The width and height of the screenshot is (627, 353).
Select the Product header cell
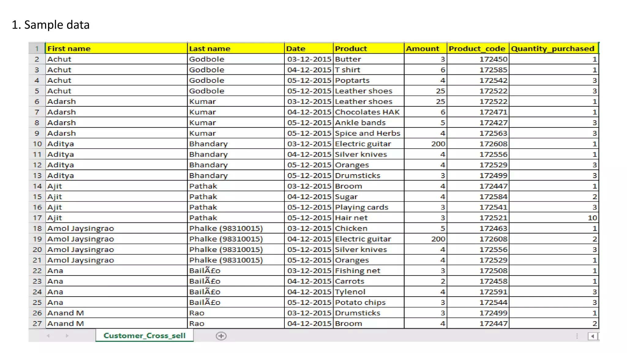(x=369, y=48)
